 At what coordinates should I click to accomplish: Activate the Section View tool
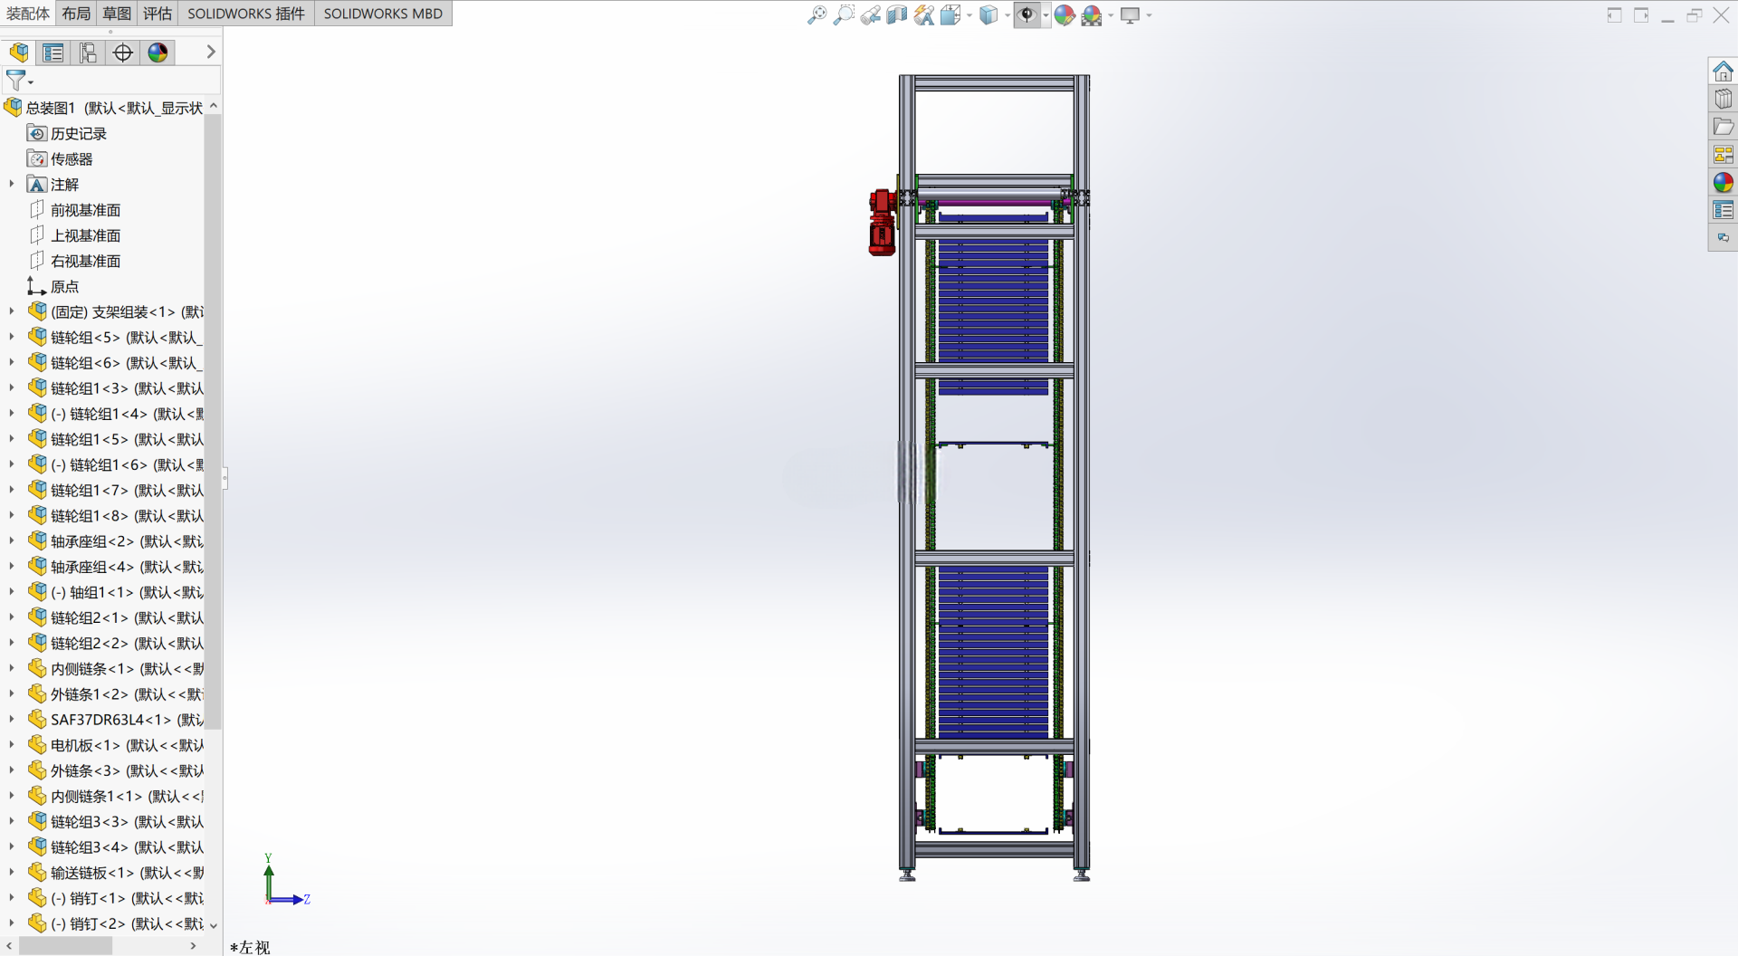(x=896, y=14)
